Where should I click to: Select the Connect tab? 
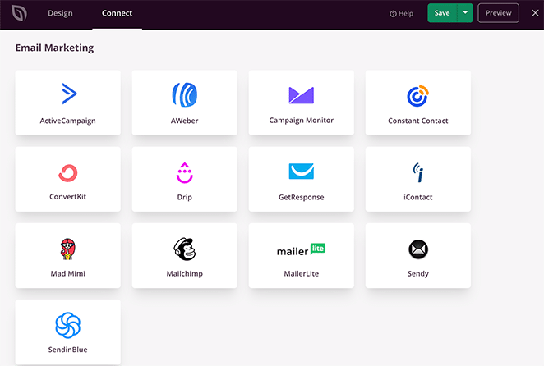117,13
